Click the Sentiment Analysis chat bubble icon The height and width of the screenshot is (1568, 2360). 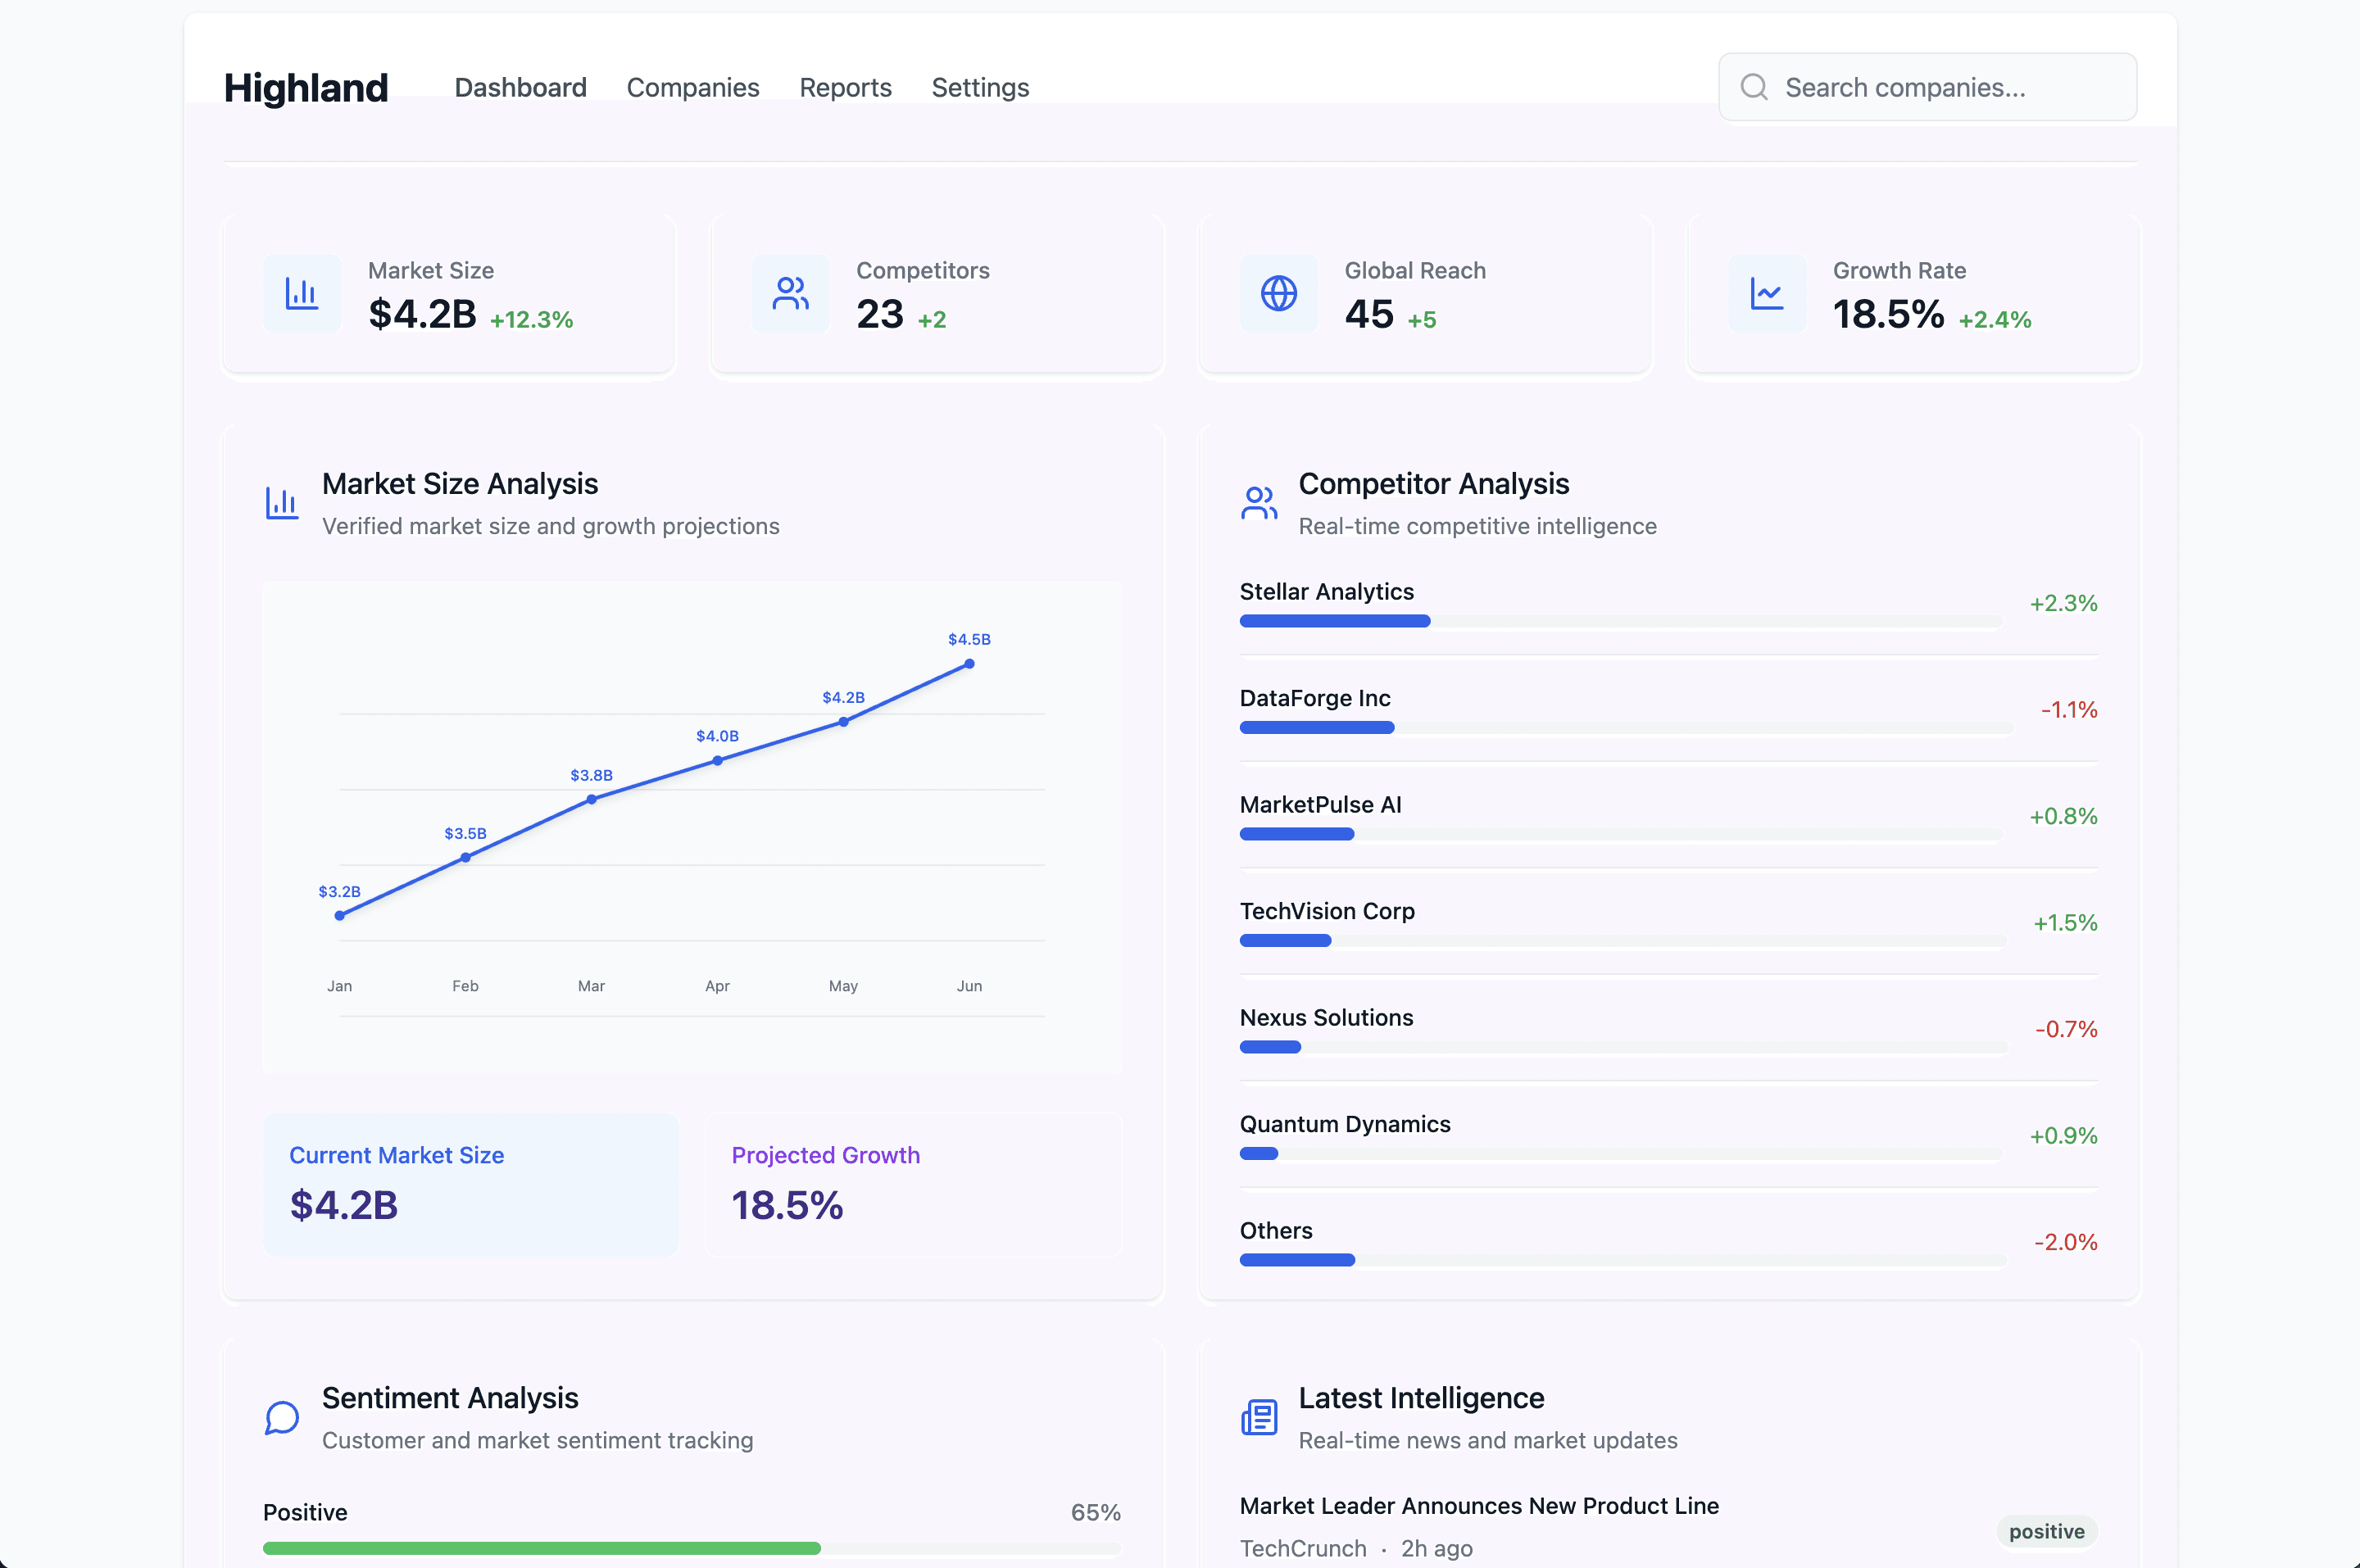[282, 1417]
